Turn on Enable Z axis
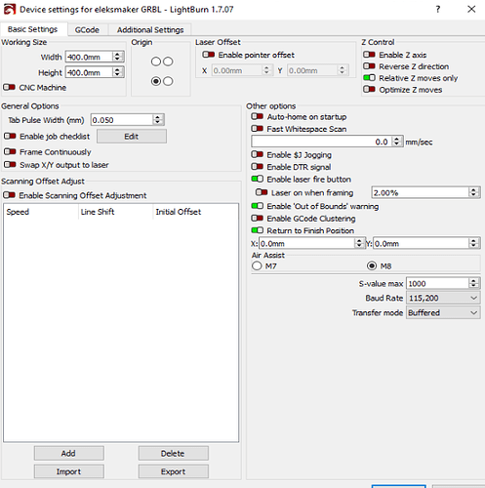Screen dimensions: 485x488 (x=369, y=55)
